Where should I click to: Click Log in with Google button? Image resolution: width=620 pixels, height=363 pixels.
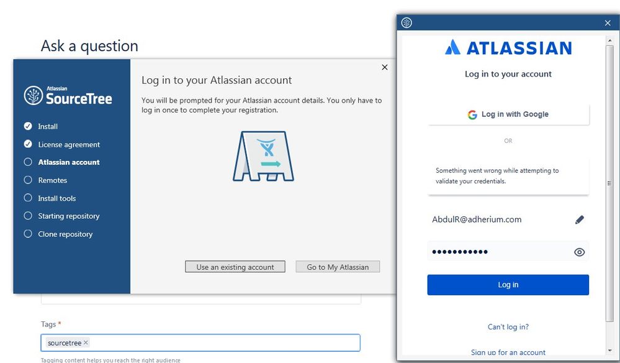pyautogui.click(x=508, y=114)
